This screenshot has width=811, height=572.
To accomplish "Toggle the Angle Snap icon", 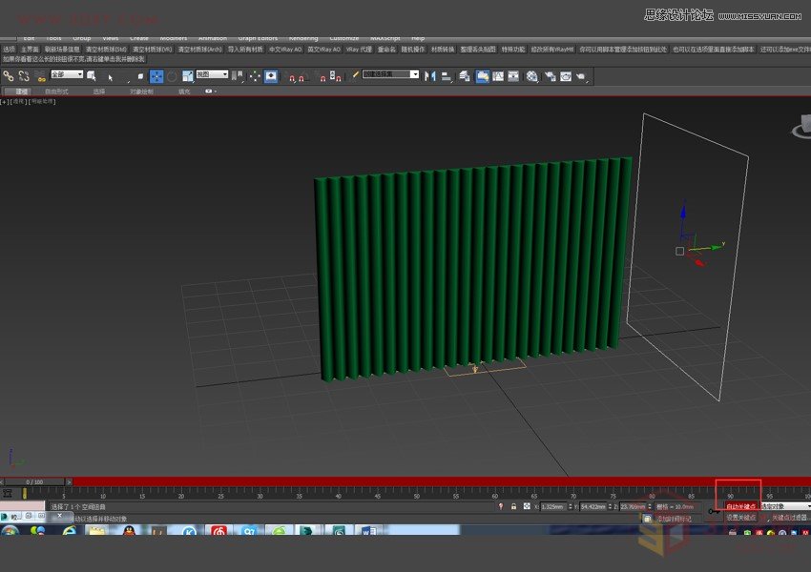I will [302, 76].
